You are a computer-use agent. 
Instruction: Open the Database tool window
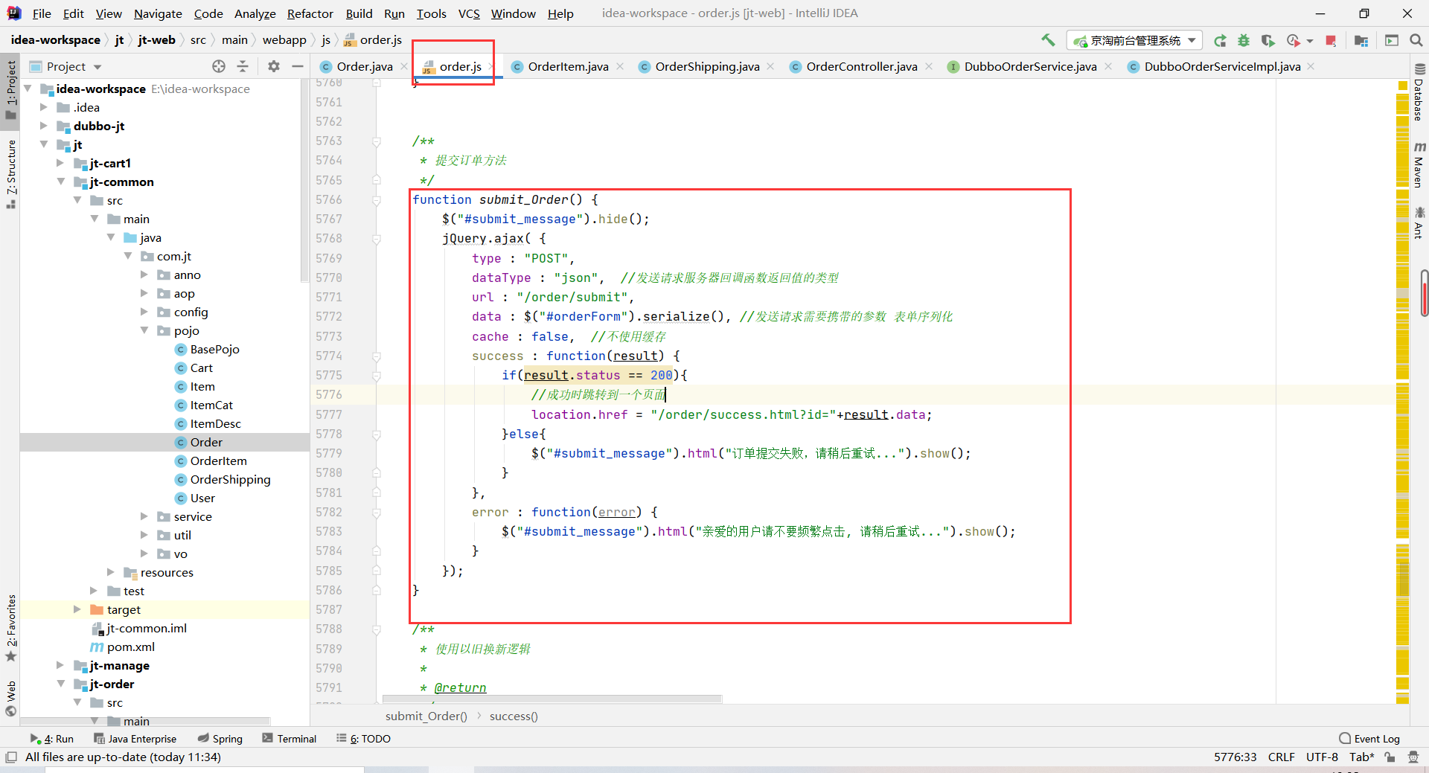point(1419,92)
